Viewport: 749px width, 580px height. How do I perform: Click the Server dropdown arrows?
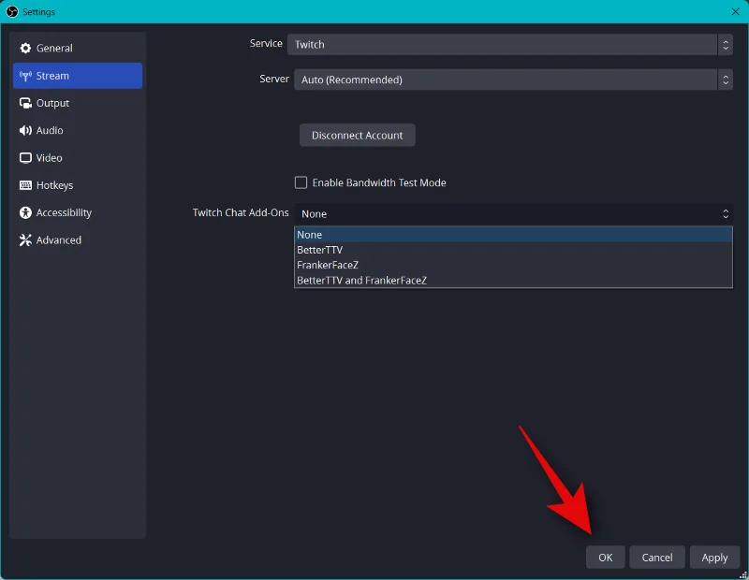(725, 80)
